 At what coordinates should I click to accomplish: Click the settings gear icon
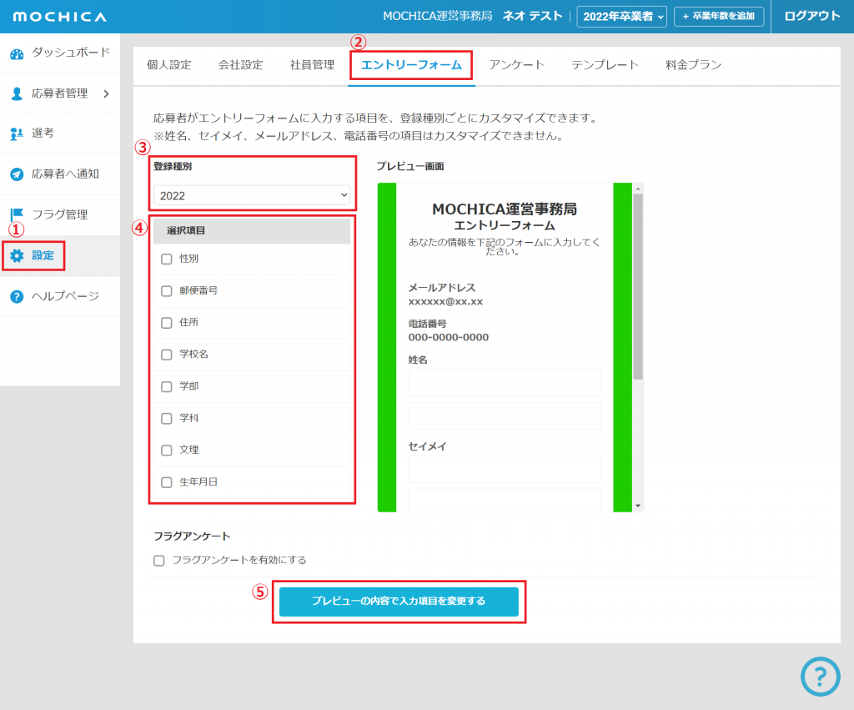(x=17, y=255)
